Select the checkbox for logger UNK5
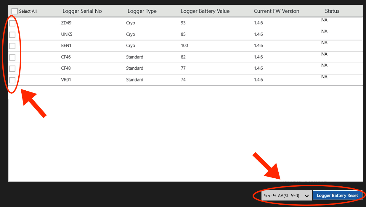This screenshot has width=366, height=207. click(12, 35)
